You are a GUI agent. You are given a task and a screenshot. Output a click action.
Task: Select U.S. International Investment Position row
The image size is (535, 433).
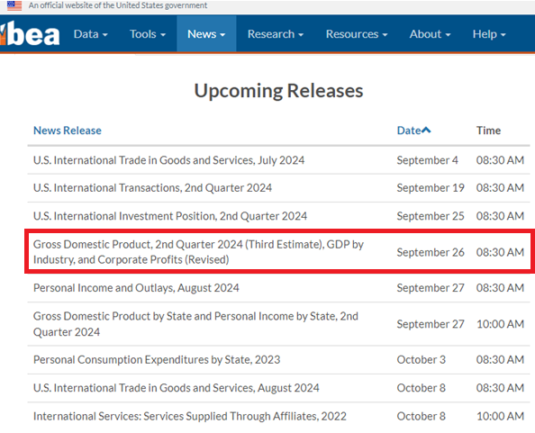279,216
